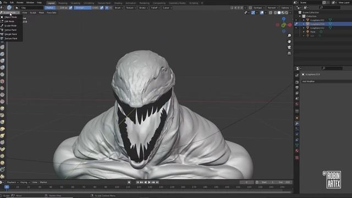Open the Output properties tab

297,87
